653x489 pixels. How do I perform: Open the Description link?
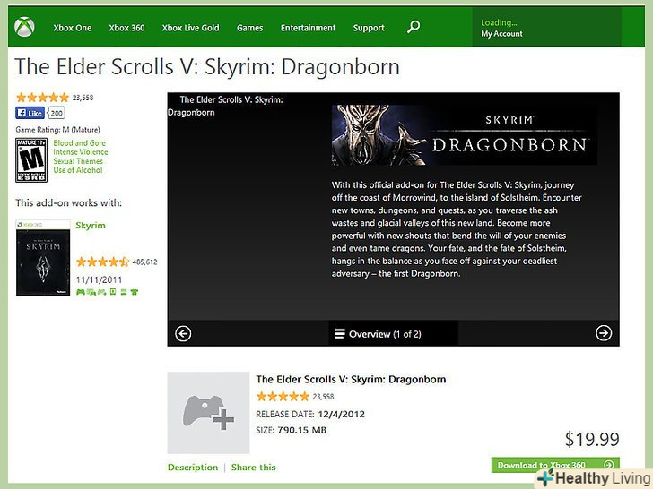(x=193, y=468)
